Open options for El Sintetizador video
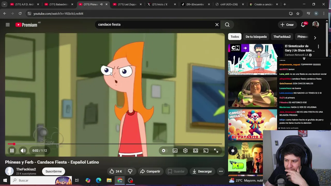 click(x=318, y=47)
